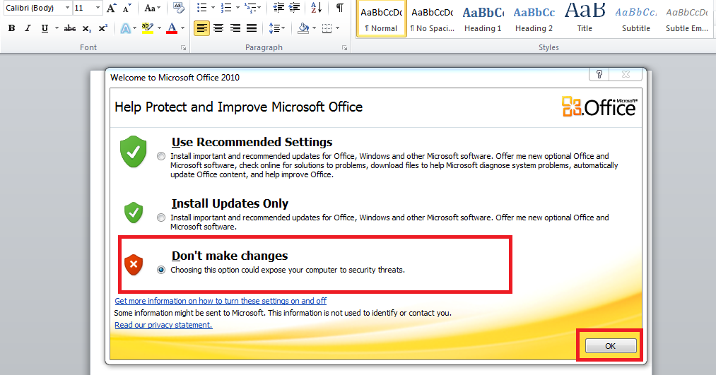Select Don't make changes radio button

point(160,270)
